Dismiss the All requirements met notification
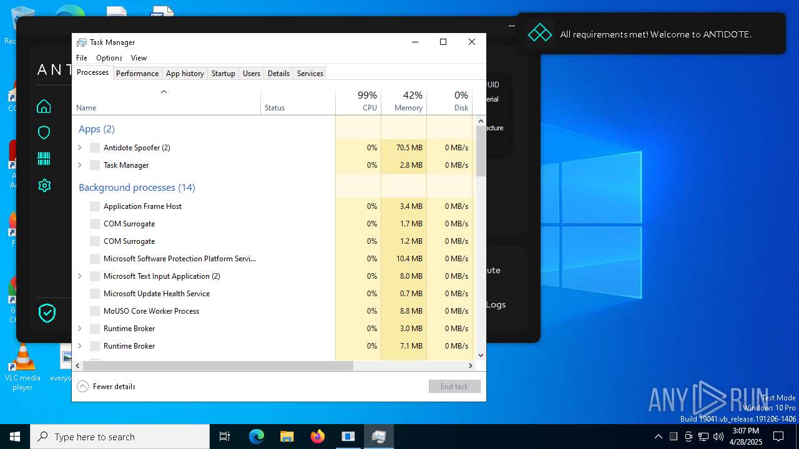Viewport: 799px width, 449px height. [x=651, y=34]
